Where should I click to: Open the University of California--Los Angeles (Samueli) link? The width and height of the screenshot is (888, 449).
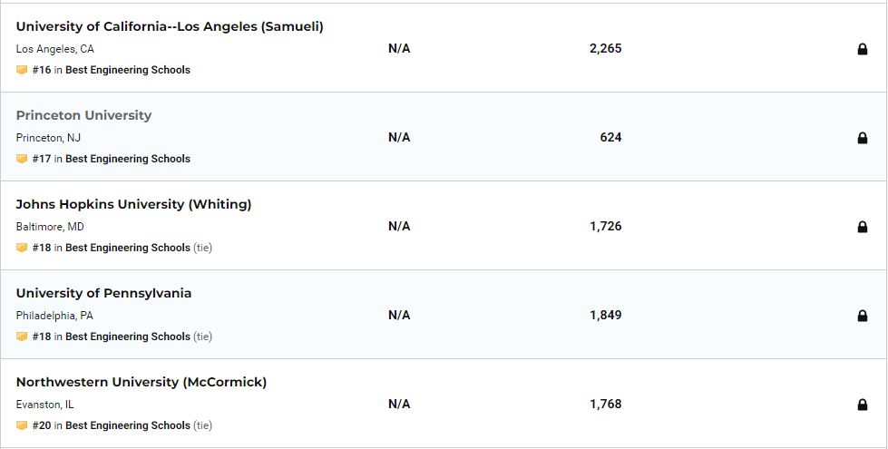click(x=170, y=26)
